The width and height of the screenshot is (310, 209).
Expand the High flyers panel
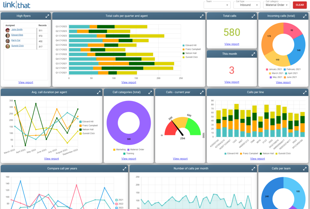[x=47, y=16]
